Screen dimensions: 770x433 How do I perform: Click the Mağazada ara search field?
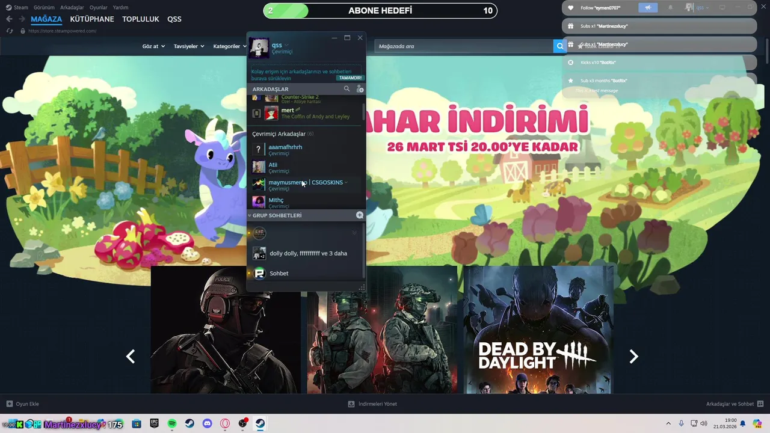click(x=463, y=46)
